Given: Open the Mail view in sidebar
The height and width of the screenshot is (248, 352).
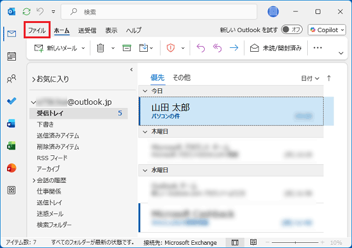Looking at the screenshot, I should coord(12,34).
